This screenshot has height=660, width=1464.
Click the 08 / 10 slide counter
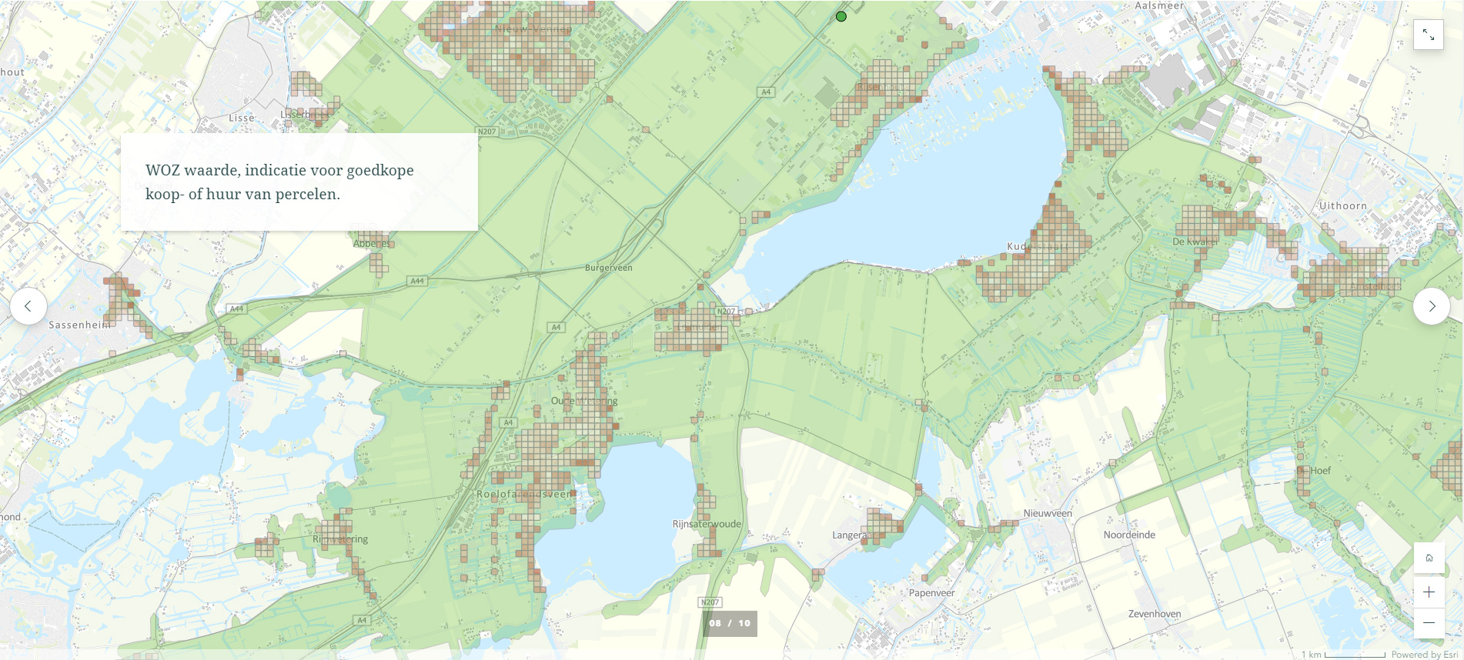coord(730,624)
